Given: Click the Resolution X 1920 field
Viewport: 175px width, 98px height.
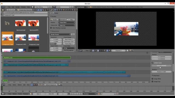Looking at the screenshot, I should (56, 39).
